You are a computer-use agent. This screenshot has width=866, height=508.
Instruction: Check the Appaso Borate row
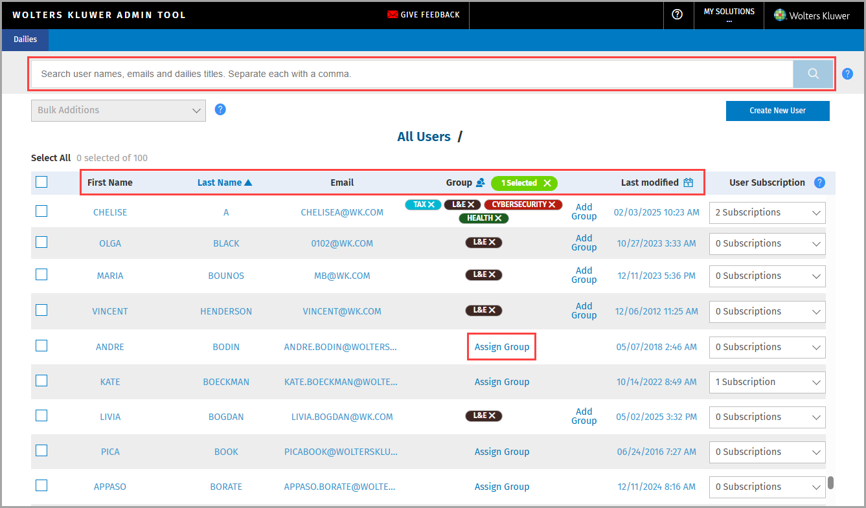[41, 485]
